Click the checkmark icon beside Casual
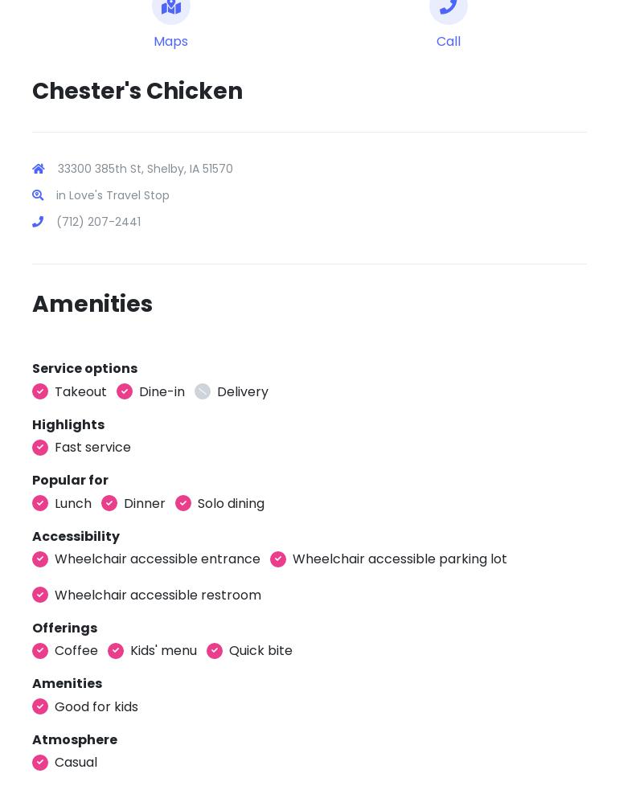The height and width of the screenshot is (790, 619). click(40, 763)
